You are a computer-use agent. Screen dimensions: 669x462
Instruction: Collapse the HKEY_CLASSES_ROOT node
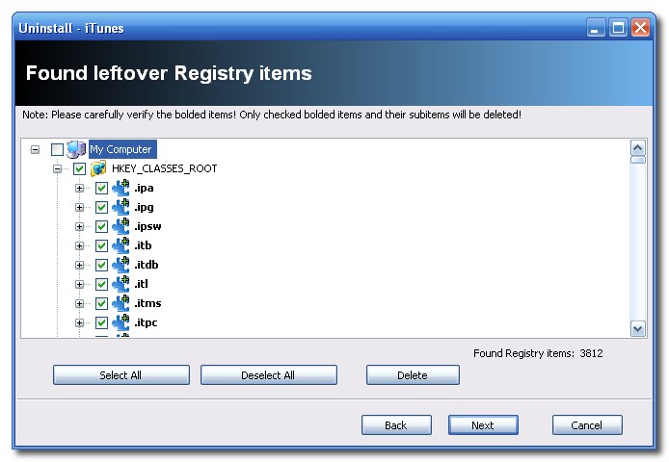(57, 168)
